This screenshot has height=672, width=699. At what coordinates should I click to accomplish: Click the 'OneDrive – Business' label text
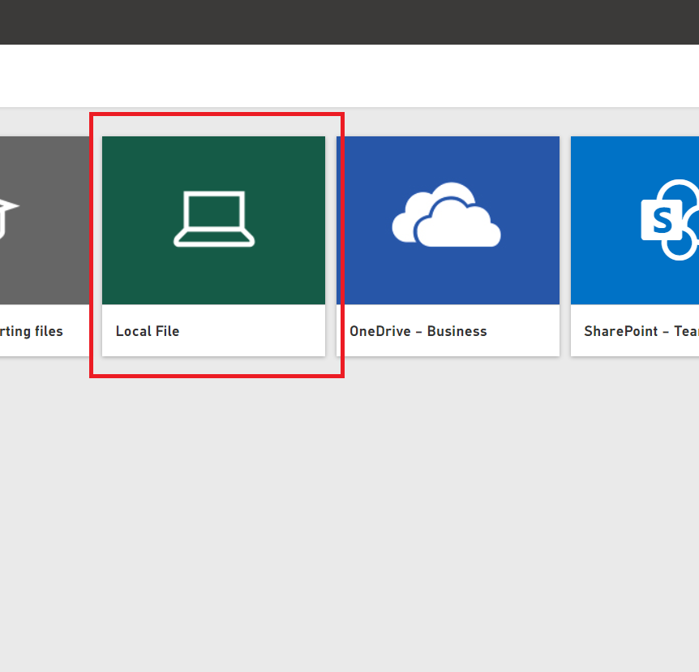[x=418, y=331]
